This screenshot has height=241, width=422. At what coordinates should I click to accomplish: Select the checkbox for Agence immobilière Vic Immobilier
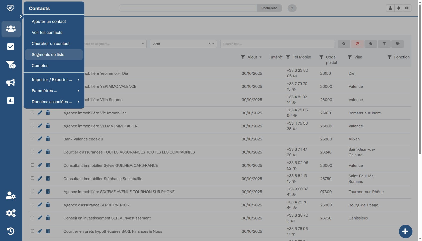32,112
